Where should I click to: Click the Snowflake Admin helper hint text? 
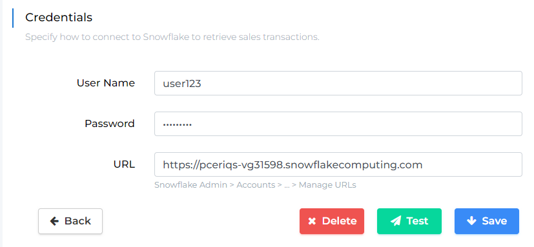point(255,185)
